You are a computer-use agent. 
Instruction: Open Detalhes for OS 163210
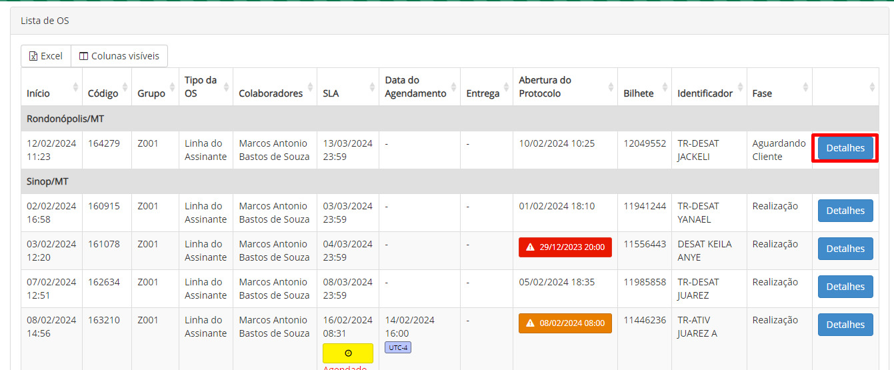tap(845, 325)
